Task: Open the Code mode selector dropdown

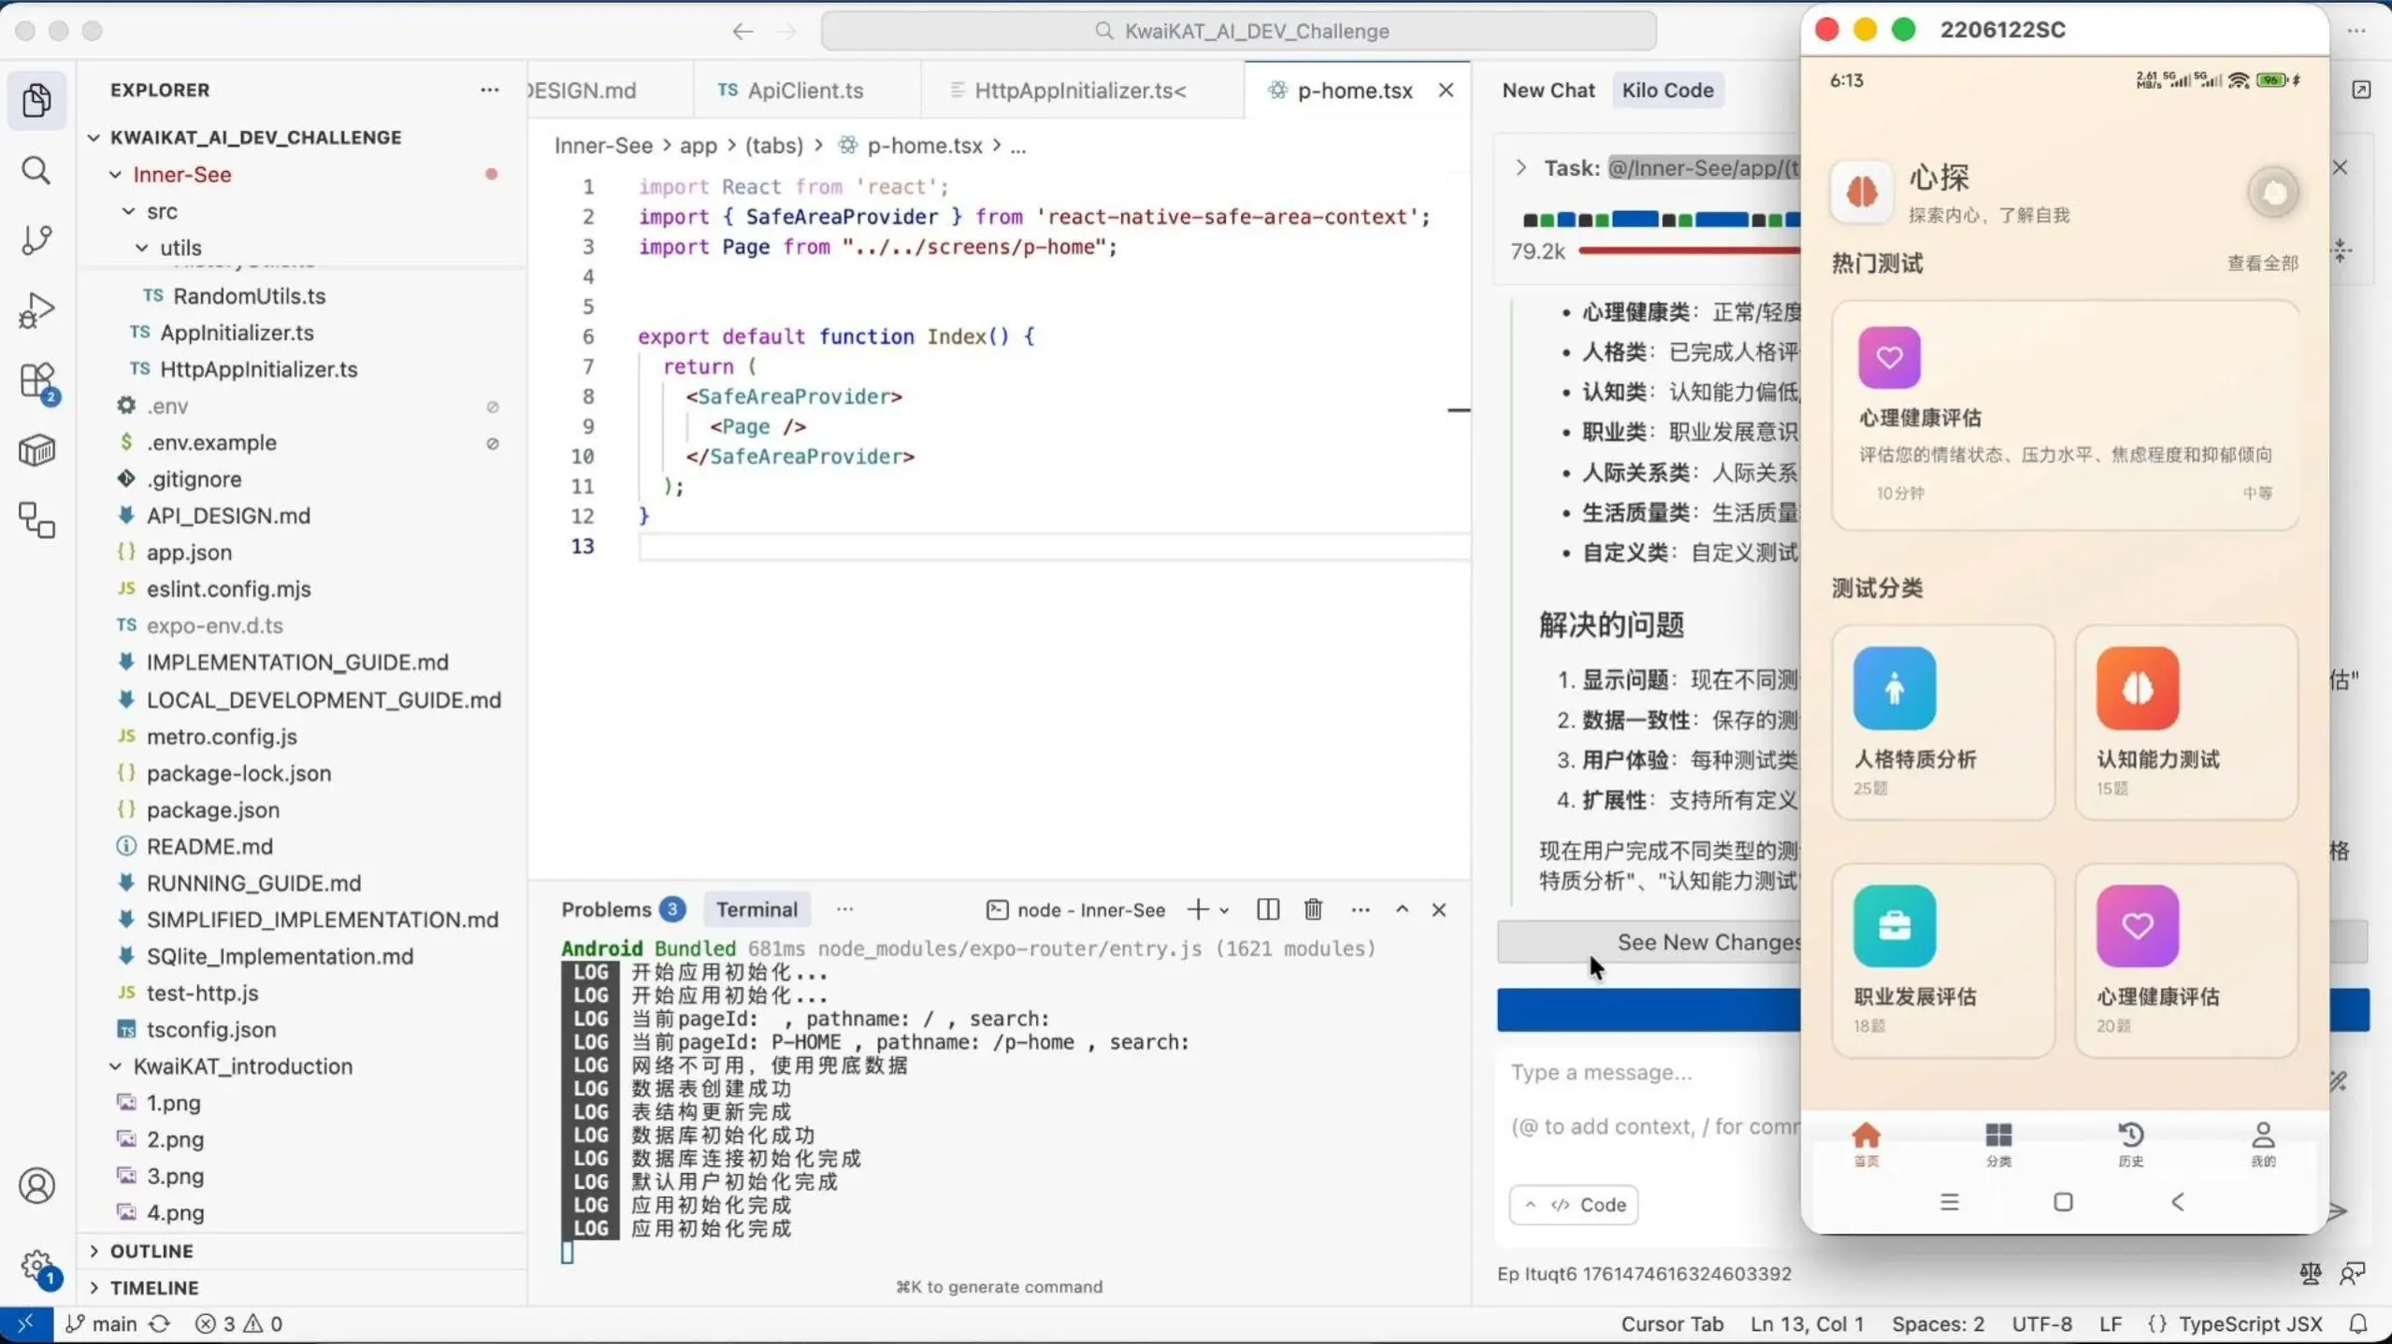Action: (1574, 1205)
